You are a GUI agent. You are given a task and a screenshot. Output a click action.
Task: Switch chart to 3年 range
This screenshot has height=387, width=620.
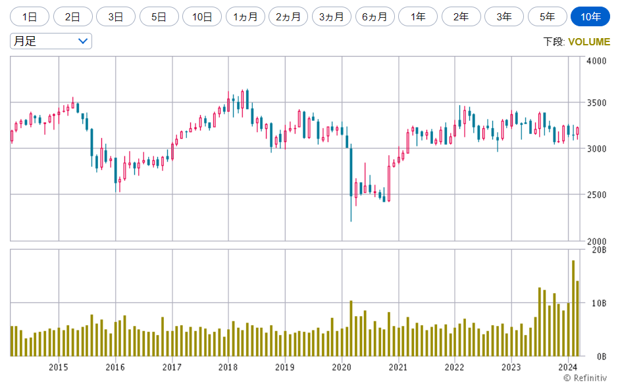[x=504, y=16]
